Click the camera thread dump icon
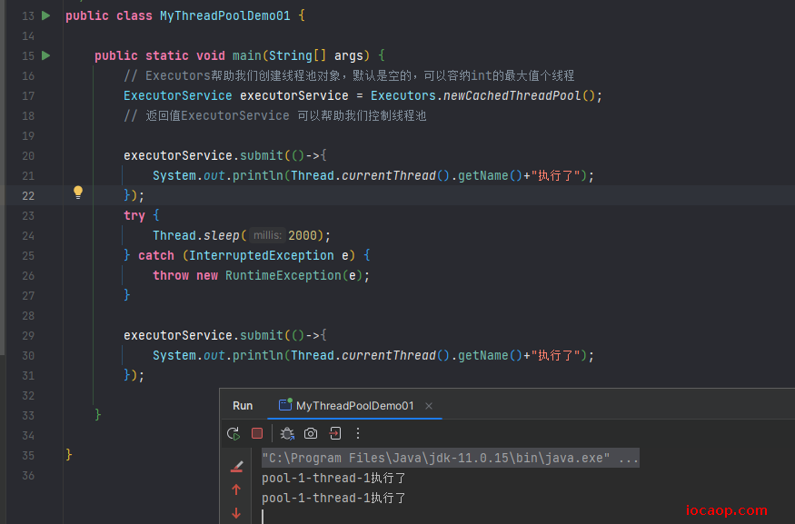 point(311,433)
